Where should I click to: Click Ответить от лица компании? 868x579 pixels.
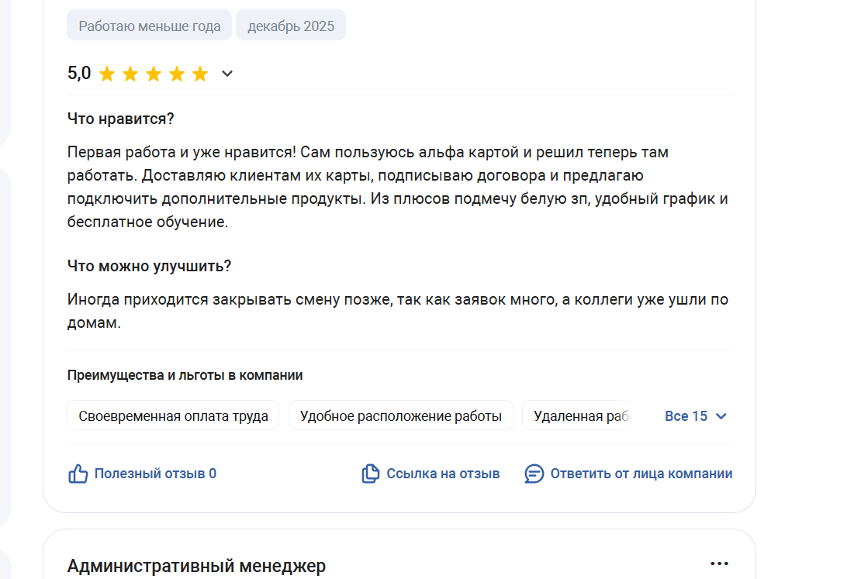pyautogui.click(x=641, y=474)
